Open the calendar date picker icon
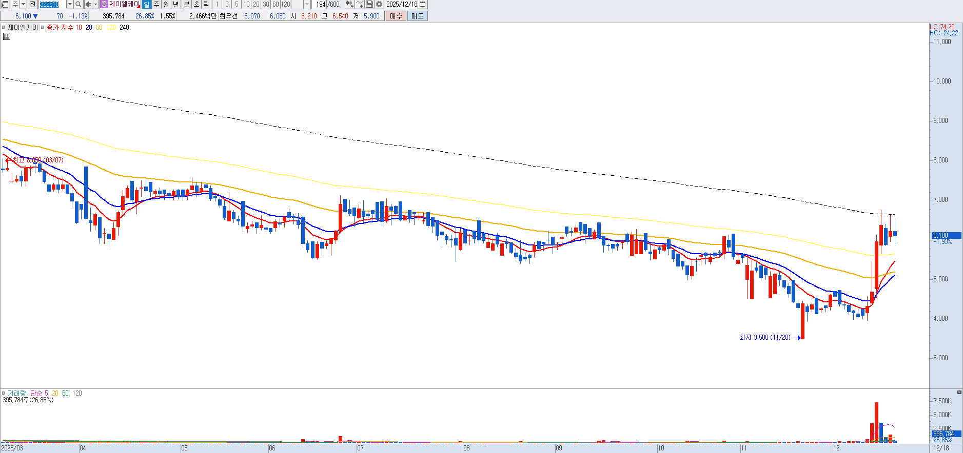 click(x=423, y=5)
